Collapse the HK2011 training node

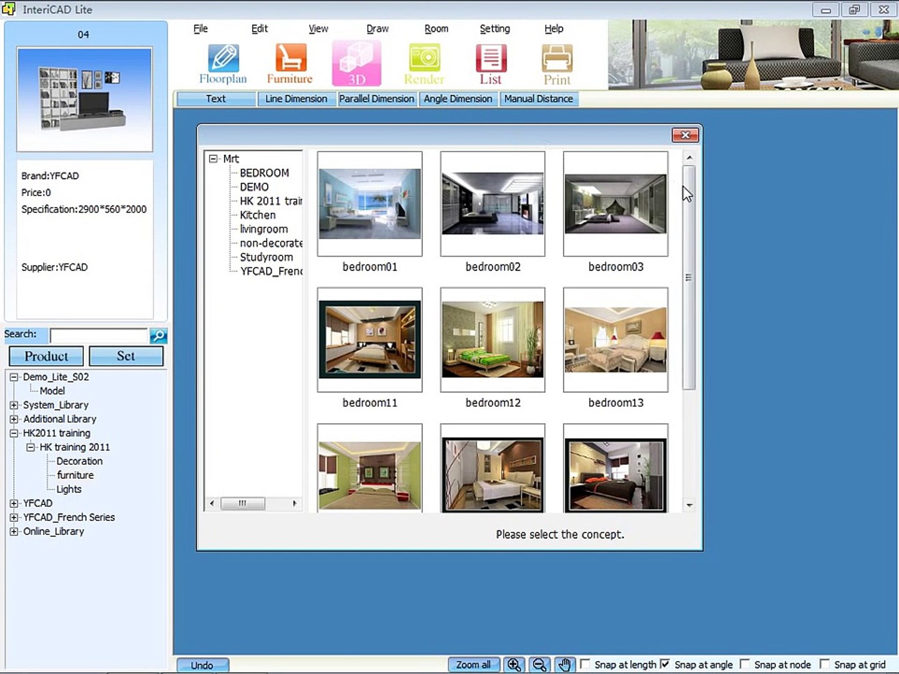[14, 433]
